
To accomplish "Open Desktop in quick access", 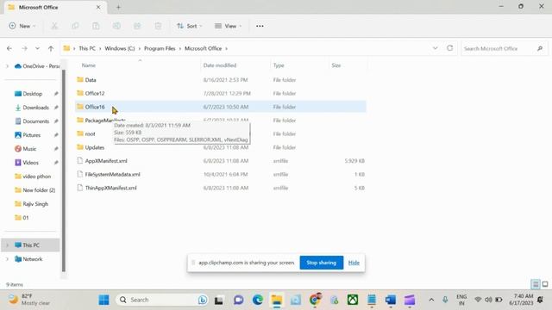I will [x=33, y=94].
